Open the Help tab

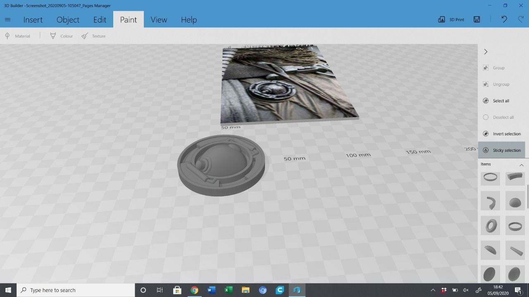pos(189,19)
